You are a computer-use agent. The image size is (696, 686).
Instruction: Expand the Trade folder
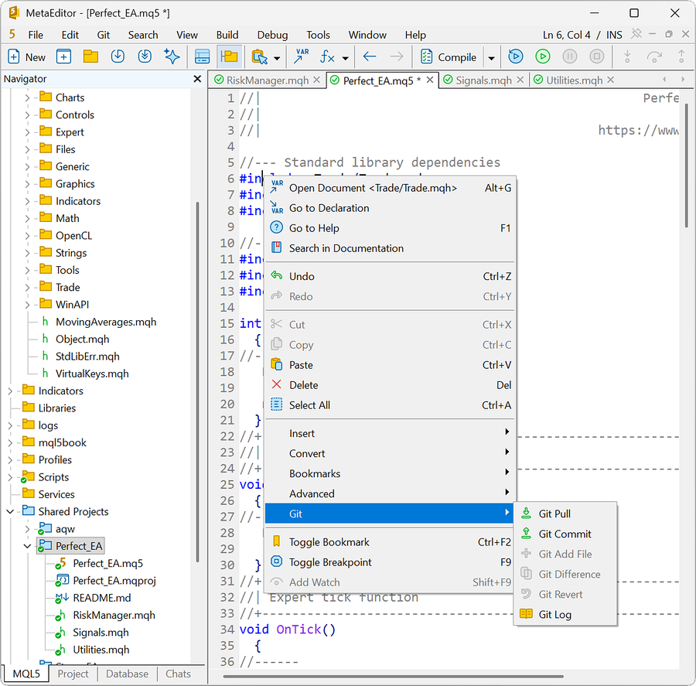tap(28, 287)
